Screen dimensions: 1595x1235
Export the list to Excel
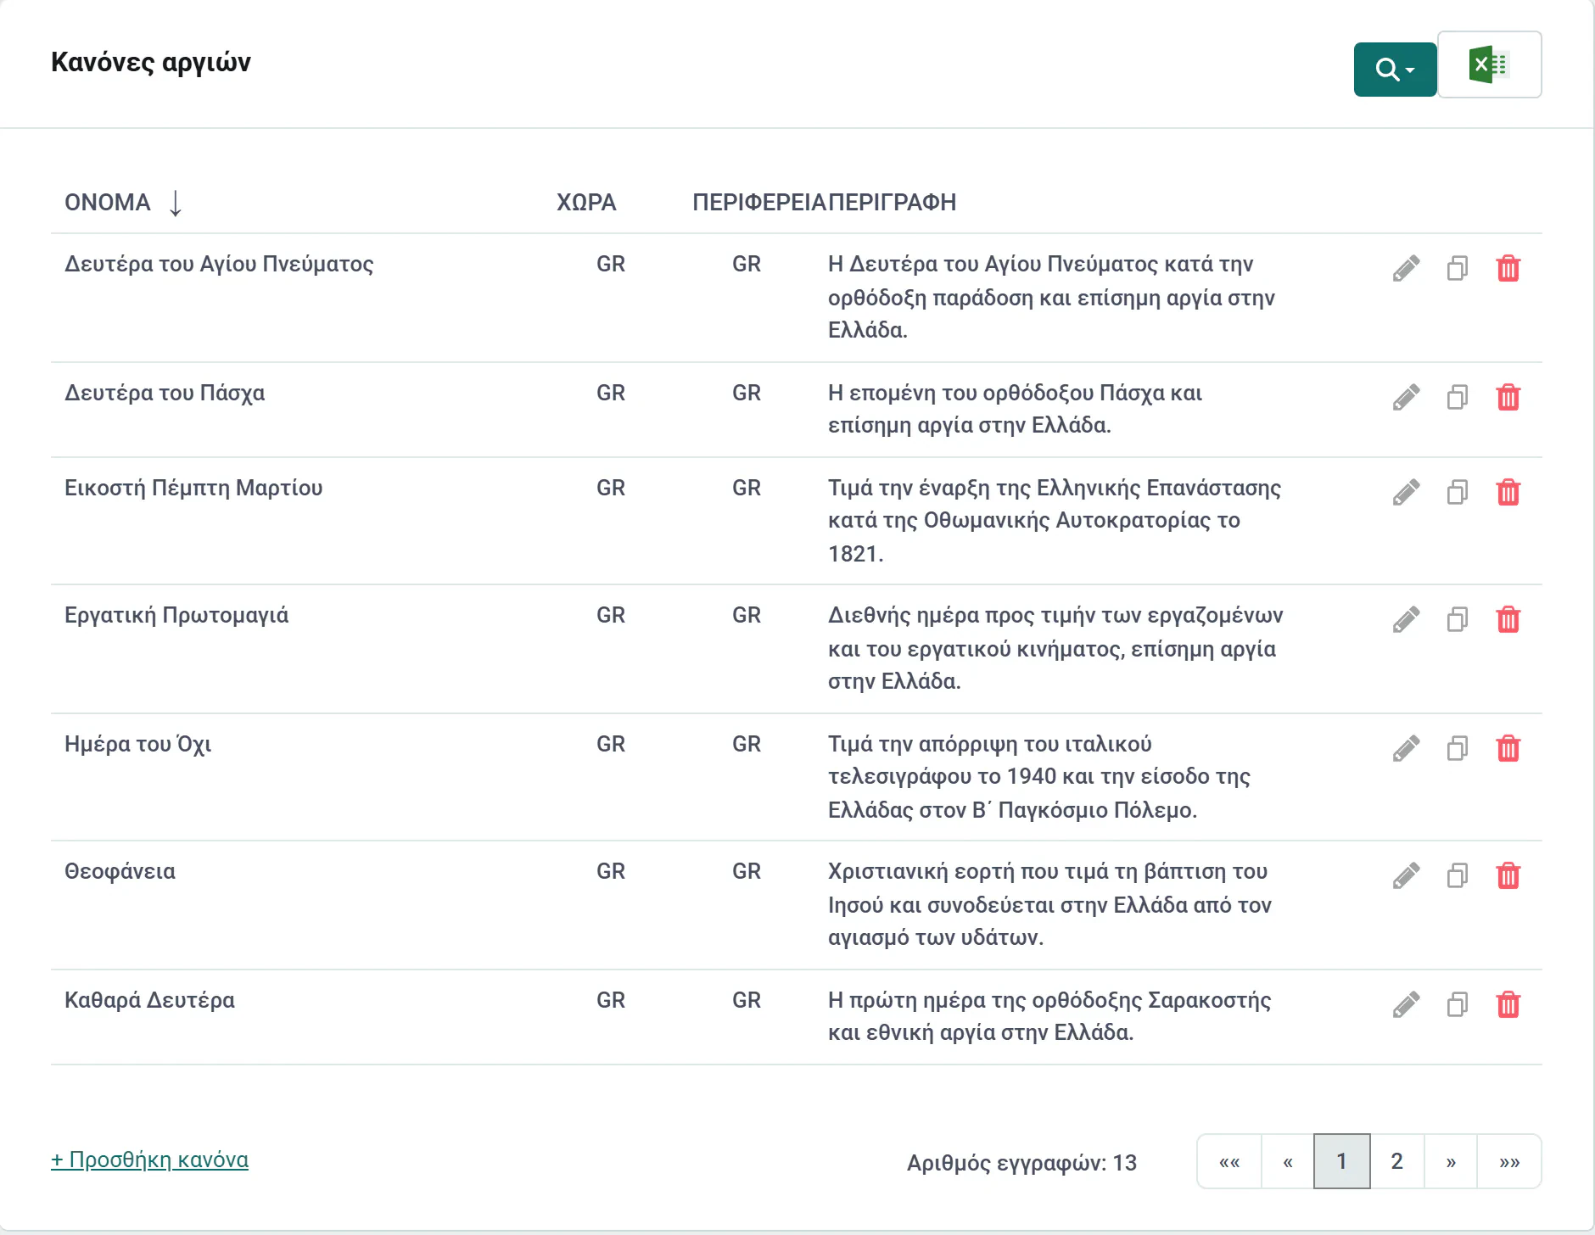[1489, 65]
